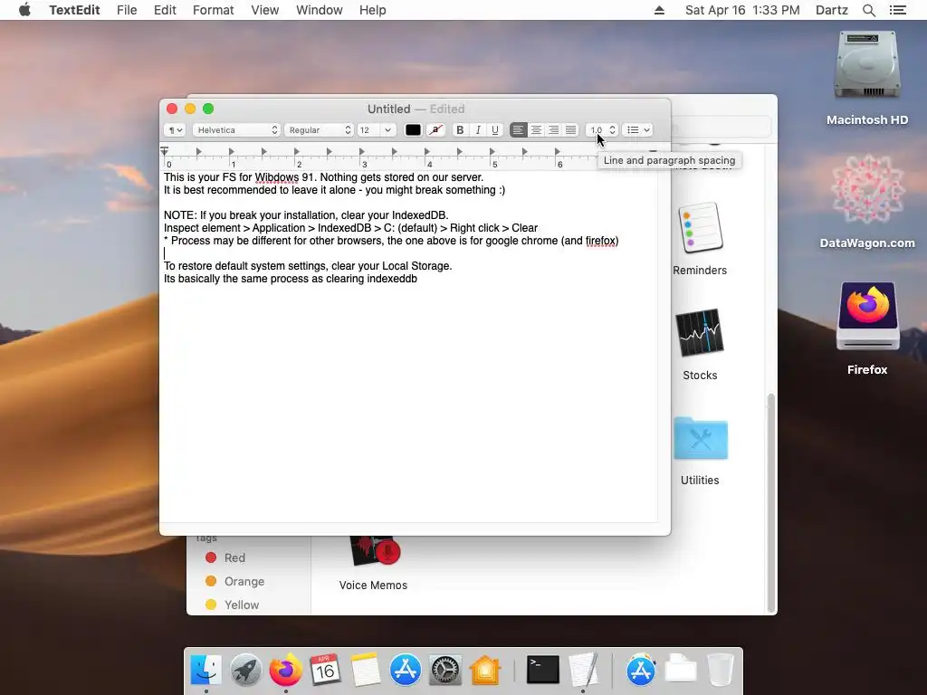Center align the text
Screen dimensions: 927x695
coord(536,130)
